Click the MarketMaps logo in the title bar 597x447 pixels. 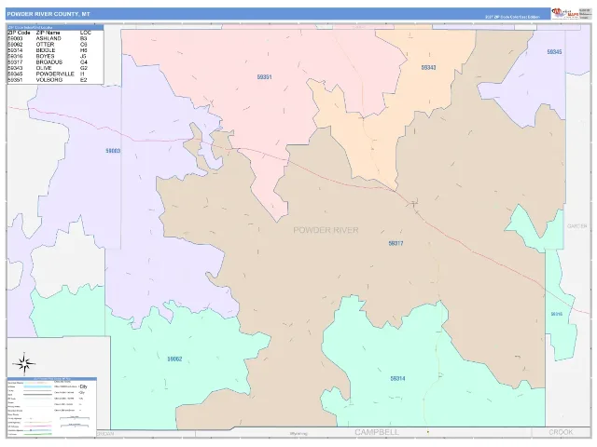[565, 13]
